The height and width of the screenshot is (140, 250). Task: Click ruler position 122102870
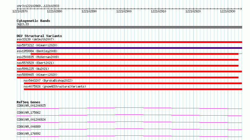(20, 11)
